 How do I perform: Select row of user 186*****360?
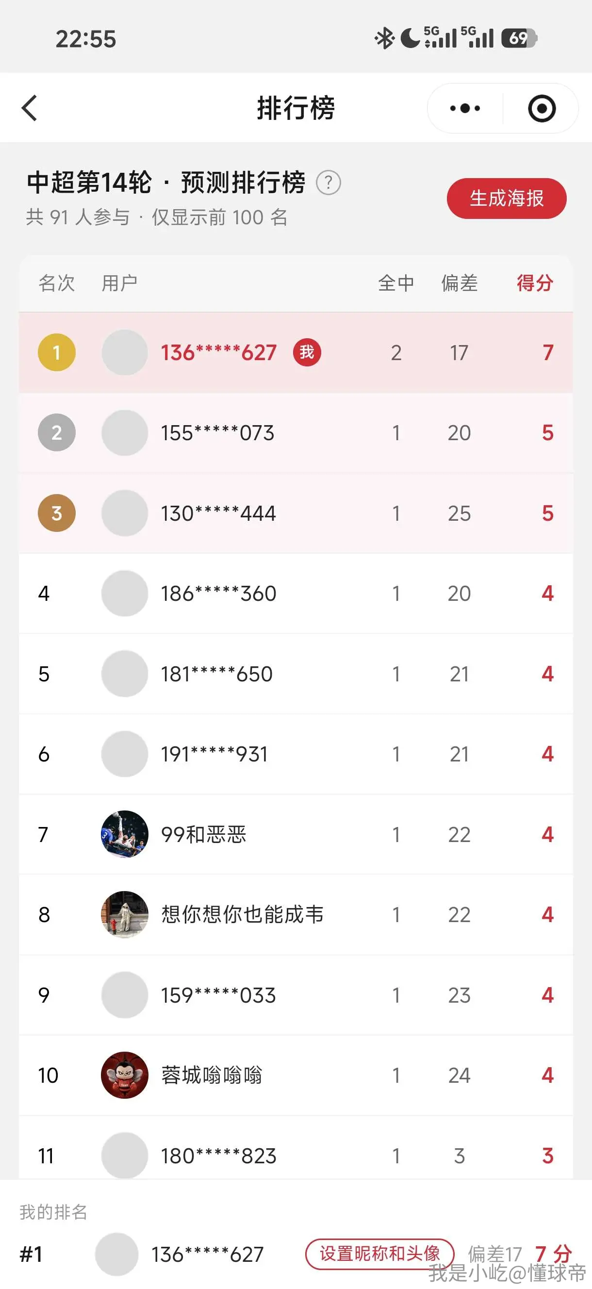tap(296, 594)
